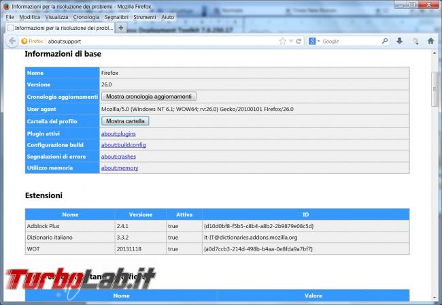The height and width of the screenshot is (305, 442).
Task: Minimize the Firefox window
Action: coord(401,5)
